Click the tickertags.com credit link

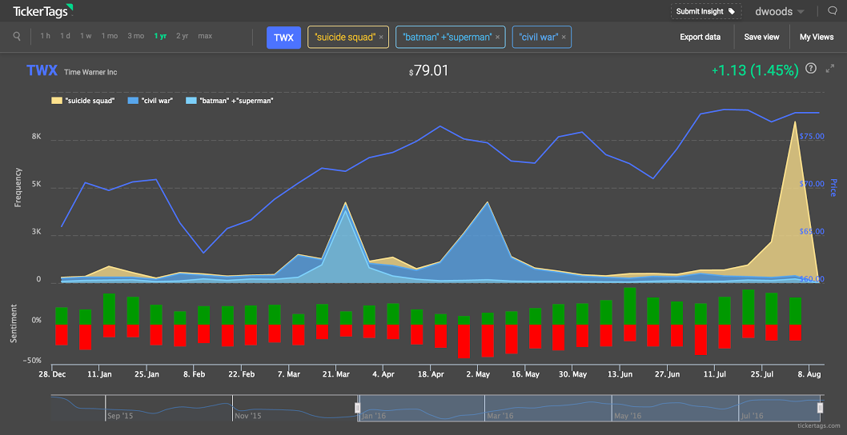click(x=820, y=426)
